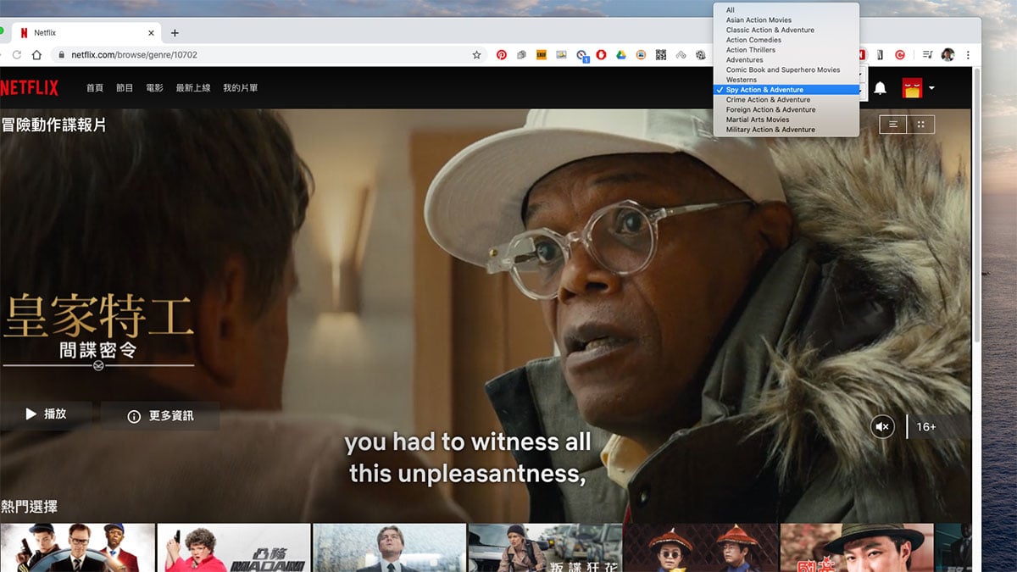Click the 皇家特工 間諜密令 title logo
The image size is (1017, 572).
97,330
